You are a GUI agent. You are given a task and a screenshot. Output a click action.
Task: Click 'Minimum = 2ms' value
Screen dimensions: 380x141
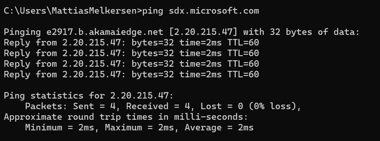click(59, 128)
